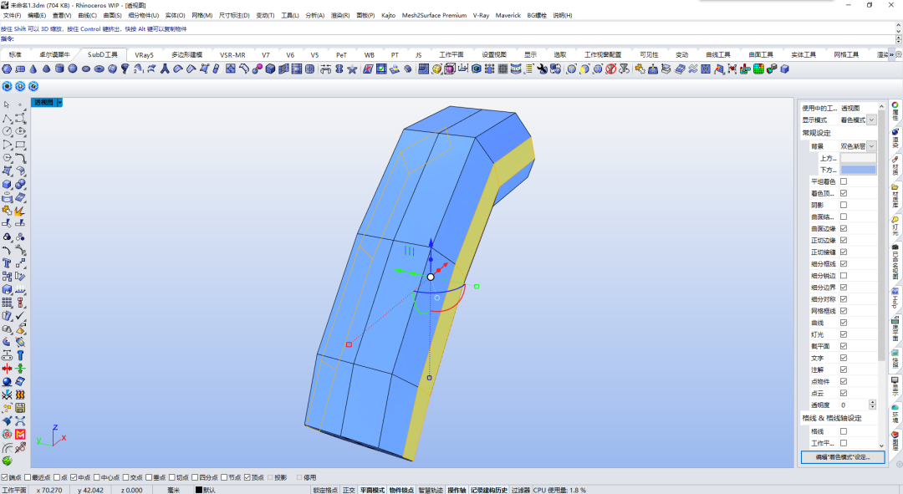This screenshot has height=494, width=903.
Task: Click the checkmark icon in left toolbar
Action: (20, 315)
